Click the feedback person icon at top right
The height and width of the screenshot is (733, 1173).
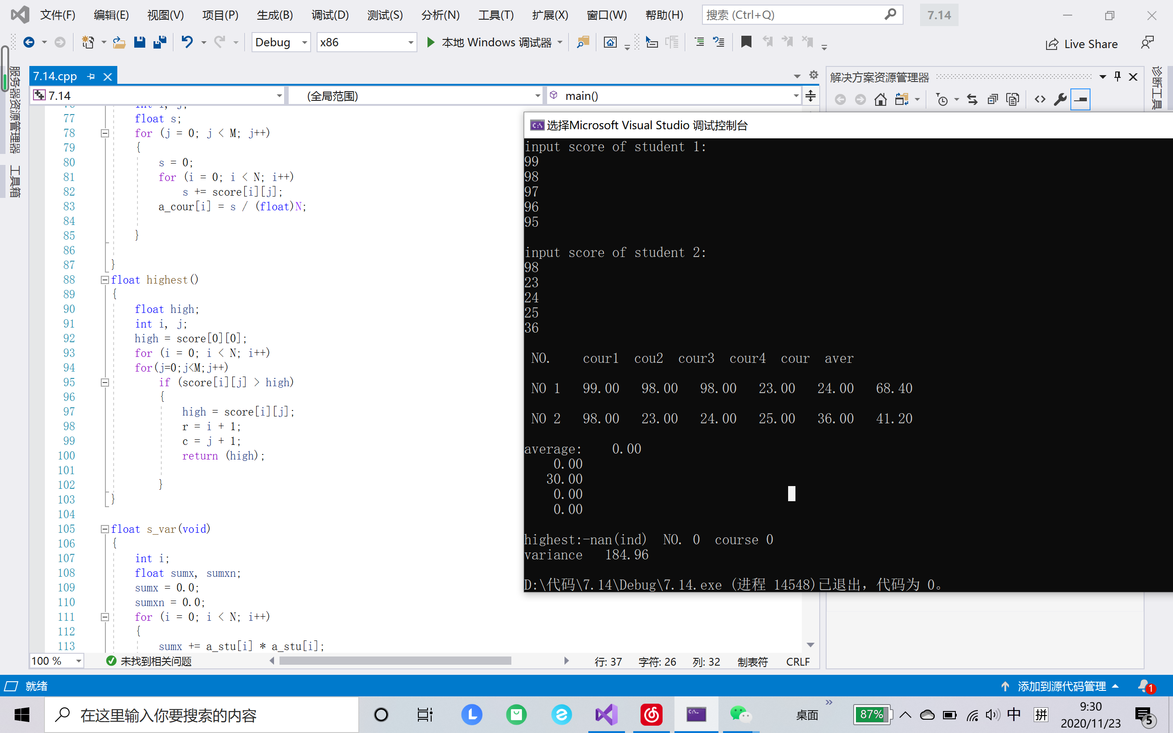click(1147, 43)
